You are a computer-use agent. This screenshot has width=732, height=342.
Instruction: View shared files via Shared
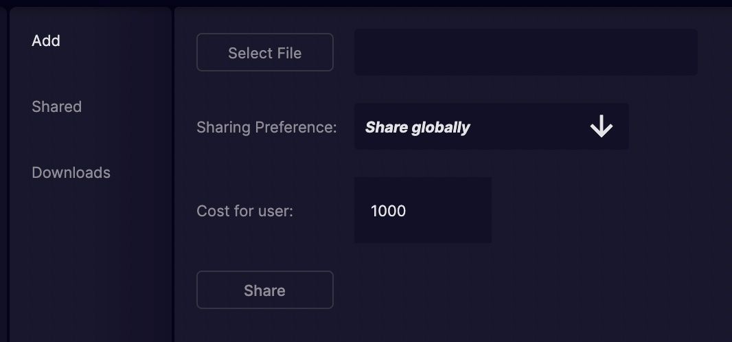[56, 106]
